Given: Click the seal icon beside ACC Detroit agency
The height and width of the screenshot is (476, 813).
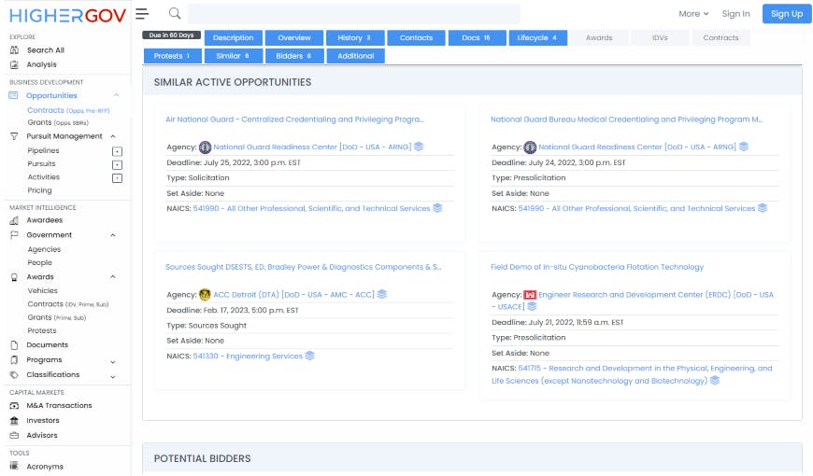Looking at the screenshot, I should [205, 295].
